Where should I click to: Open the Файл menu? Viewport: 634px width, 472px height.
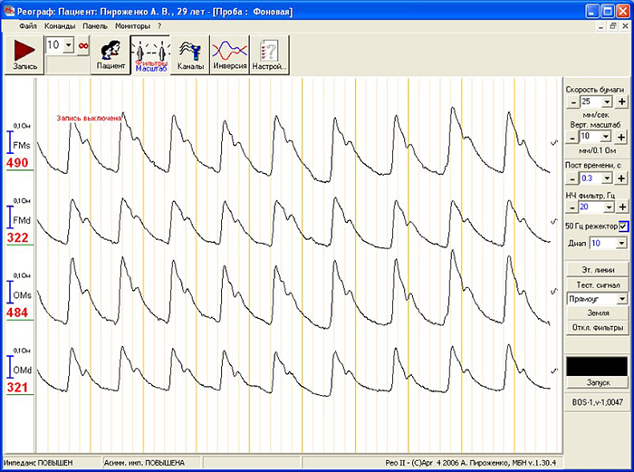[26, 26]
